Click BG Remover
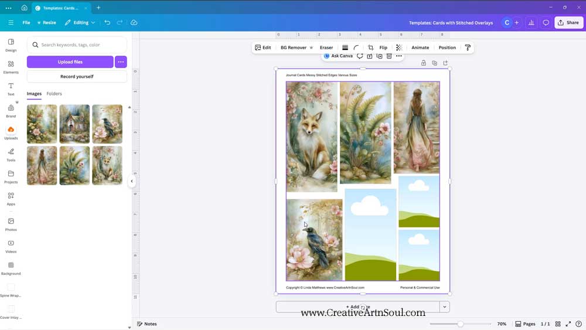Viewport: 586px width, 330px height. click(297, 47)
